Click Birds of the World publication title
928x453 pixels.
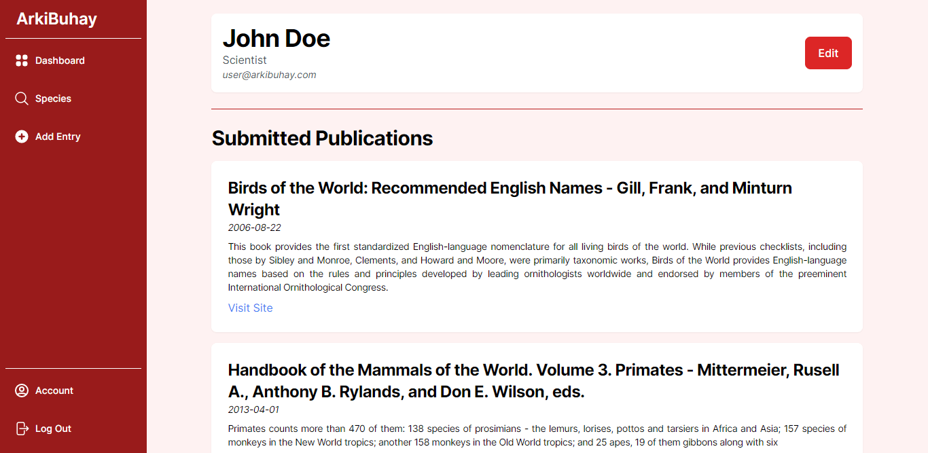click(x=510, y=198)
